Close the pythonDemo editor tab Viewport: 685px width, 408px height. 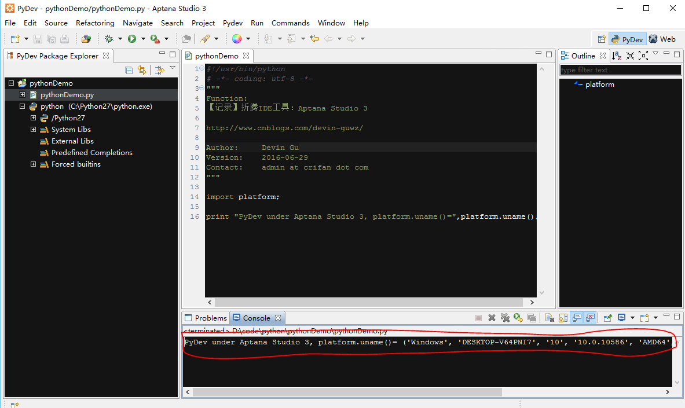[246, 56]
